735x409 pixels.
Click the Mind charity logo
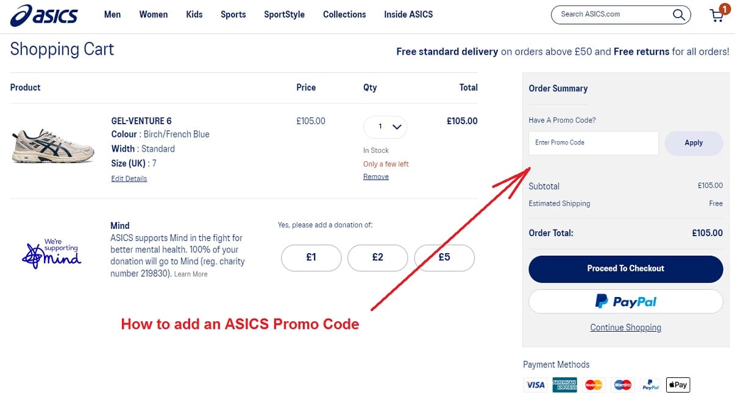(x=52, y=252)
